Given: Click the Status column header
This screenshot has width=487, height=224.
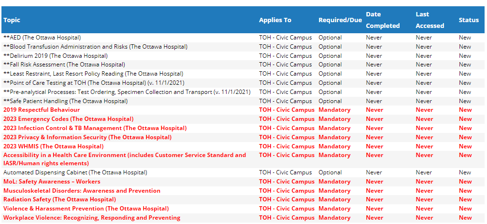Looking at the screenshot, I should (x=469, y=20).
